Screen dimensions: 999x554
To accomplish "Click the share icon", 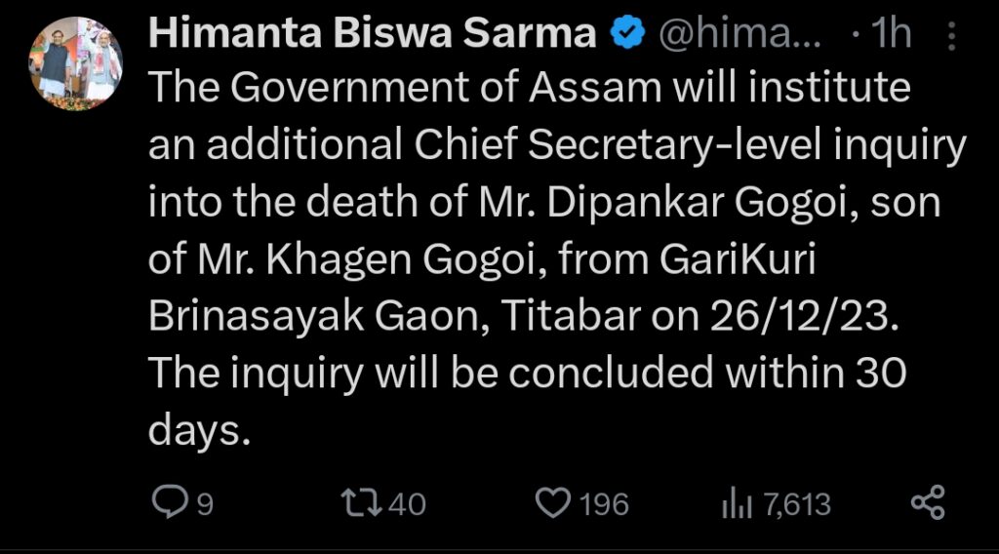I will tap(927, 503).
